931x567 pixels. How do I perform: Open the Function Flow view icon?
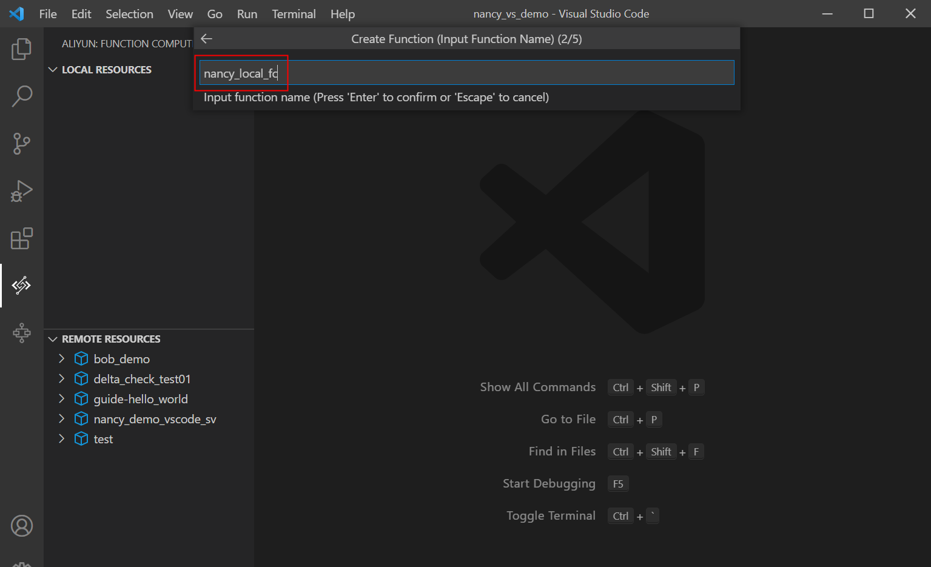tap(22, 332)
